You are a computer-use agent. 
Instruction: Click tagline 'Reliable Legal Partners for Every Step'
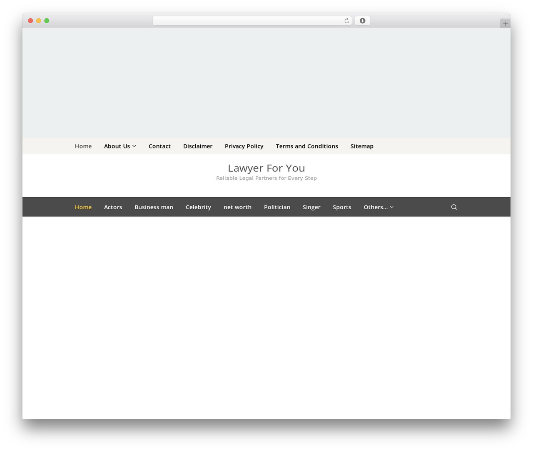(x=266, y=178)
